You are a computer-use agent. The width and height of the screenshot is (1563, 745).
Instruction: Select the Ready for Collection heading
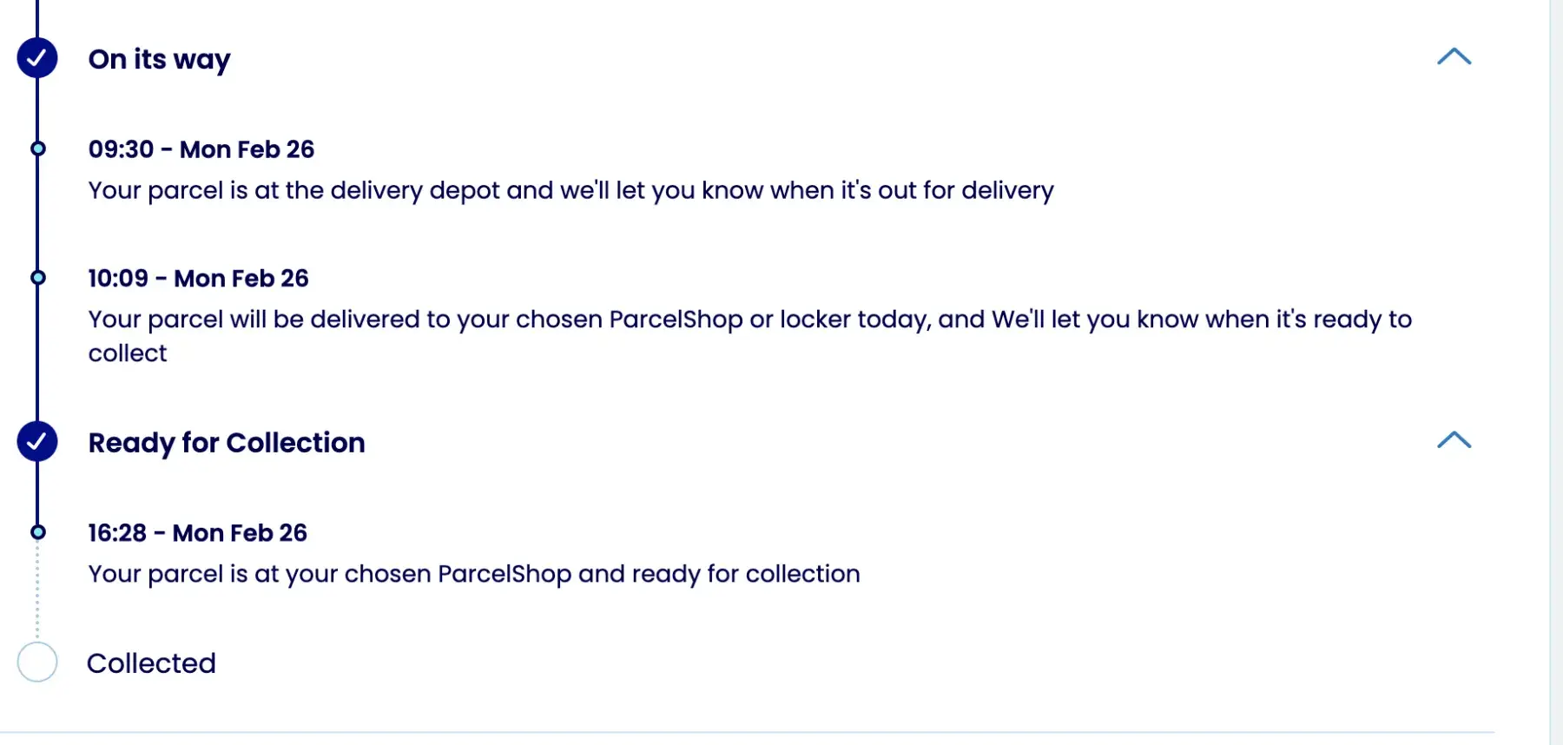pos(227,443)
